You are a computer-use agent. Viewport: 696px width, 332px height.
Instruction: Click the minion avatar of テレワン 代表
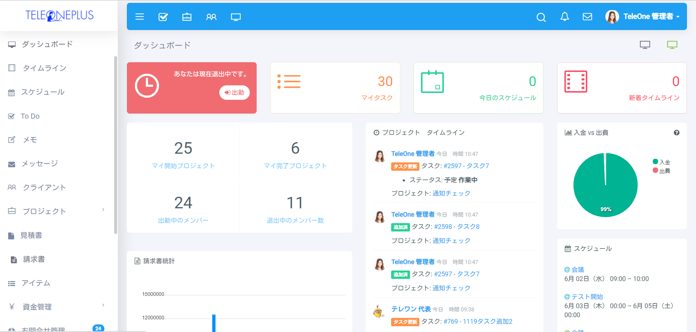click(379, 311)
